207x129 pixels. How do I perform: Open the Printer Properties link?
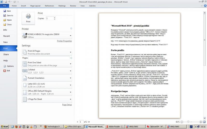tap(64, 41)
